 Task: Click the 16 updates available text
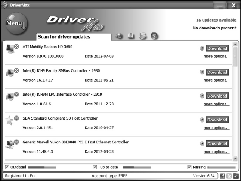(x=216, y=20)
